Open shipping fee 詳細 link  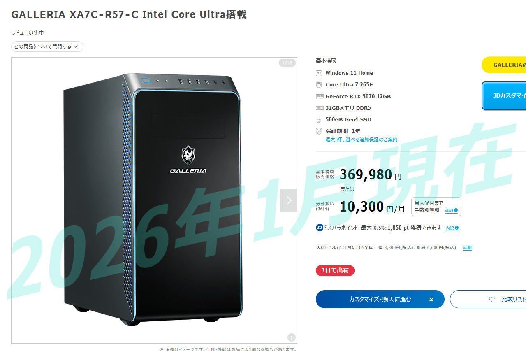click(468, 248)
